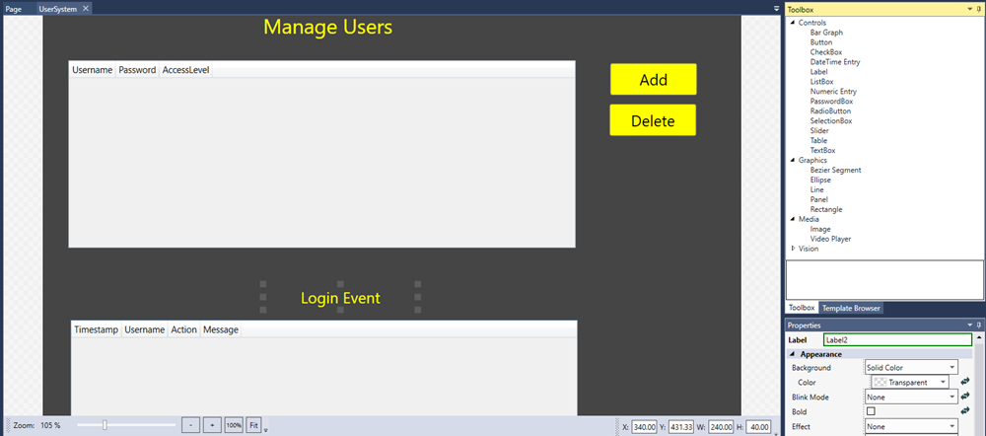Pin the Toolbox panel
The height and width of the screenshot is (436, 986).
(x=978, y=9)
